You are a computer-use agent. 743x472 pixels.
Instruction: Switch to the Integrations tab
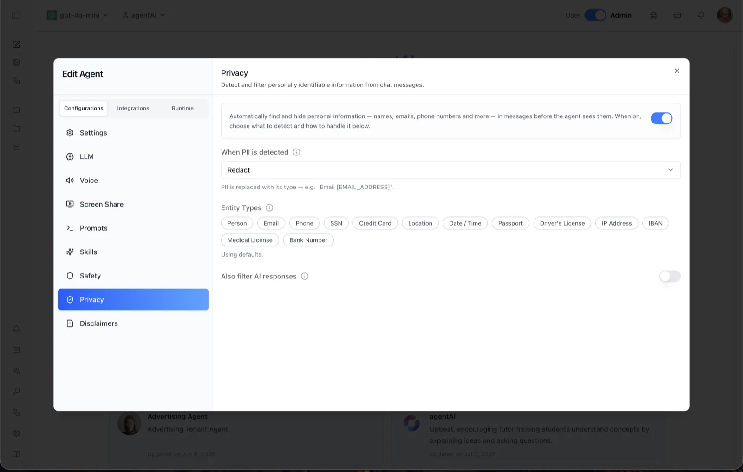[x=133, y=109]
